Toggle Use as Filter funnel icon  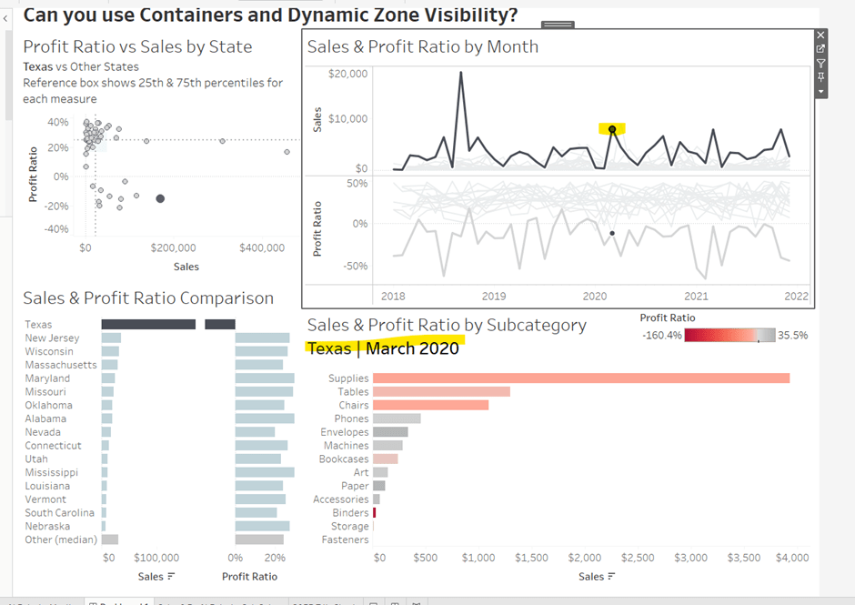(x=821, y=64)
